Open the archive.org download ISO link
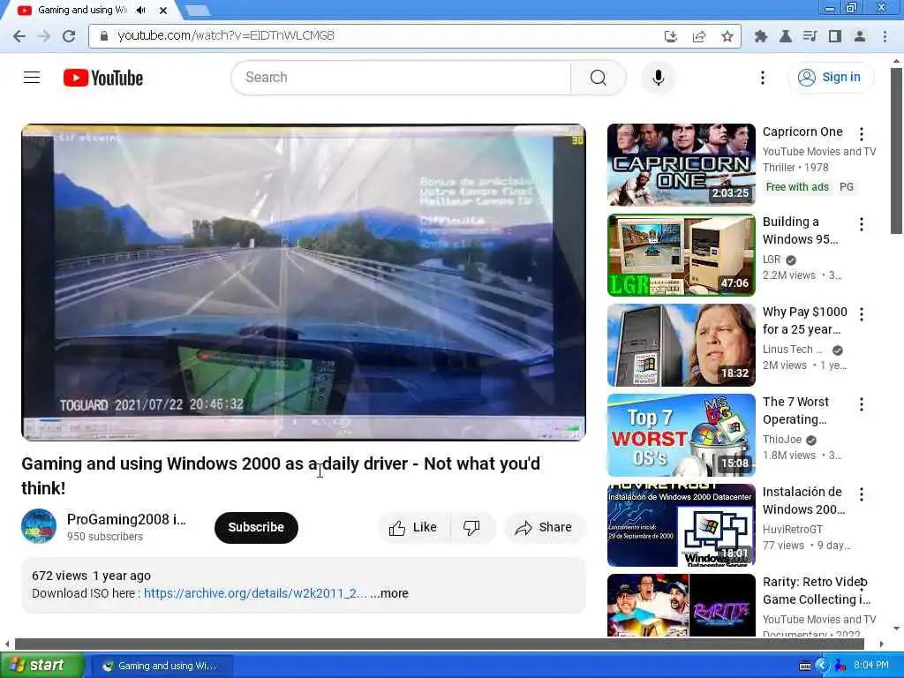904x678 pixels. (255, 593)
